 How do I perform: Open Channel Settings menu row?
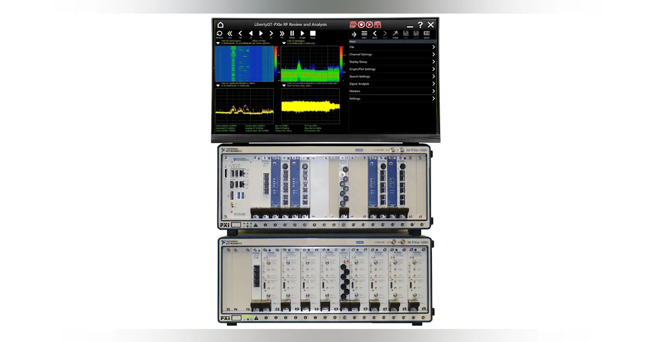point(392,54)
